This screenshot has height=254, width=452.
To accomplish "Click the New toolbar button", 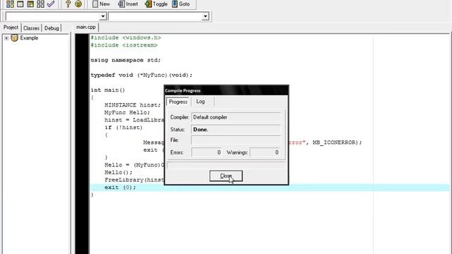I will (101, 4).
